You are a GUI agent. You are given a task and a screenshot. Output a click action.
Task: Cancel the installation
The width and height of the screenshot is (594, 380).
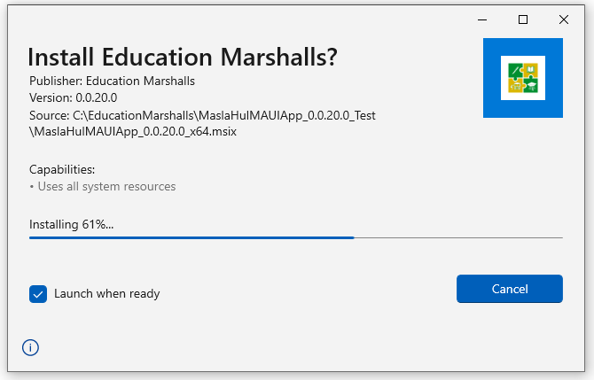[x=510, y=289]
